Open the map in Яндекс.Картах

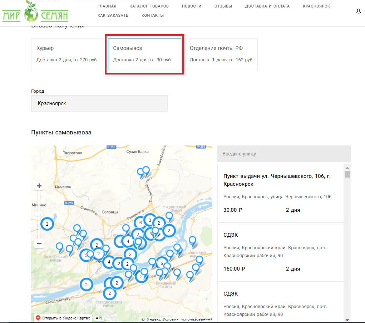63,318
